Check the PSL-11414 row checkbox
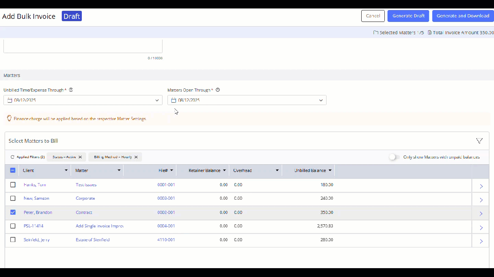The width and height of the screenshot is (494, 277). point(13,226)
